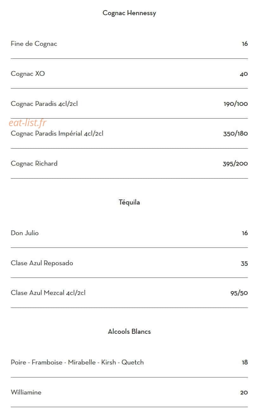258x416 pixels.
Task: Click the 95/50 price of Clase Azul Mezcal
Action: coord(239,293)
